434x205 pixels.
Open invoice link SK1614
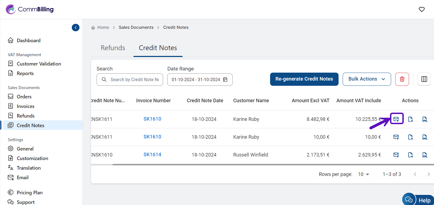(152, 155)
